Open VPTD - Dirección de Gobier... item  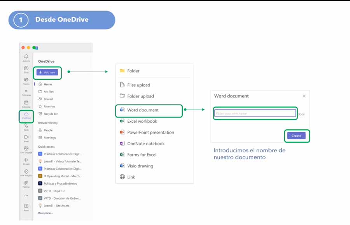click(59, 198)
